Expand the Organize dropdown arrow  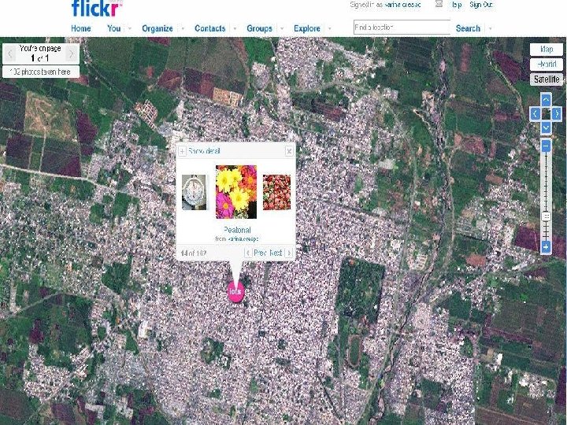pyautogui.click(x=183, y=28)
